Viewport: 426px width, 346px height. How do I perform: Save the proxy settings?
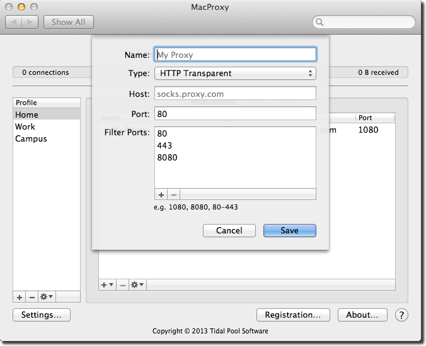[x=290, y=230]
